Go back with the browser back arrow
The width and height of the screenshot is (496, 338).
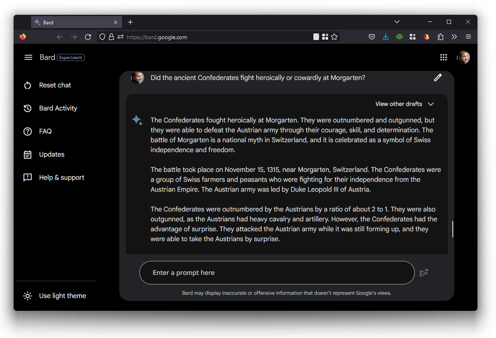60,37
